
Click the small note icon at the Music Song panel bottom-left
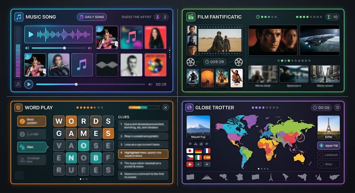pos(18,84)
